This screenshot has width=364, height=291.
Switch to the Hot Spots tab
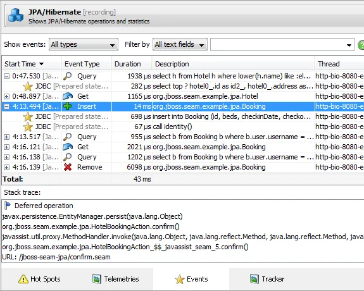(x=39, y=279)
